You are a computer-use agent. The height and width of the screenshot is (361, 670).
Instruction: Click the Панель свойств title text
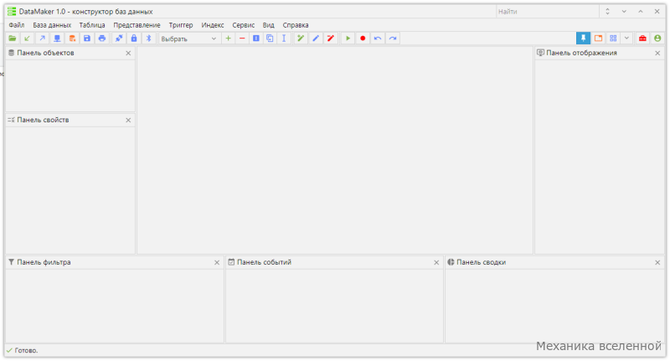tap(43, 120)
